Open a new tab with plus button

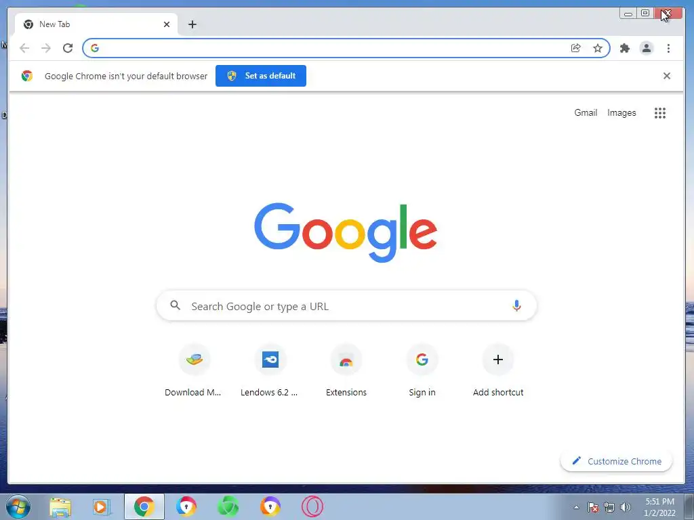[x=192, y=24]
